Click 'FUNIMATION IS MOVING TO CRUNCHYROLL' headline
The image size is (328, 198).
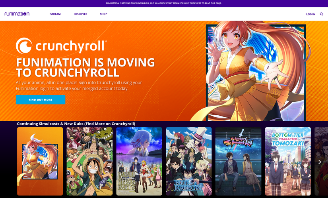click(x=85, y=68)
